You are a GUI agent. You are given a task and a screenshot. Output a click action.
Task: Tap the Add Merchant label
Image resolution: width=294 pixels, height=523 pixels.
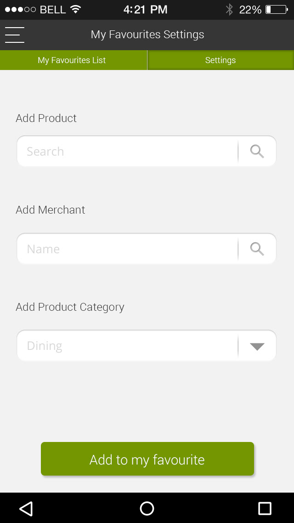(51, 210)
